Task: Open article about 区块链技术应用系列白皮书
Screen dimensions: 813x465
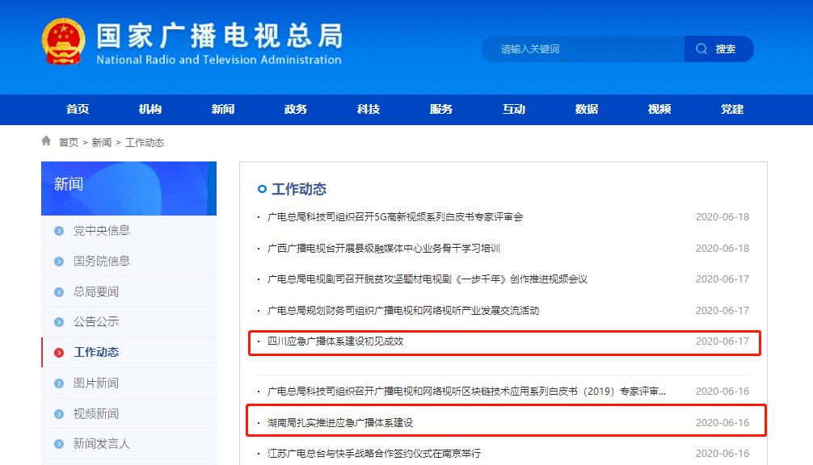Action: (466, 392)
